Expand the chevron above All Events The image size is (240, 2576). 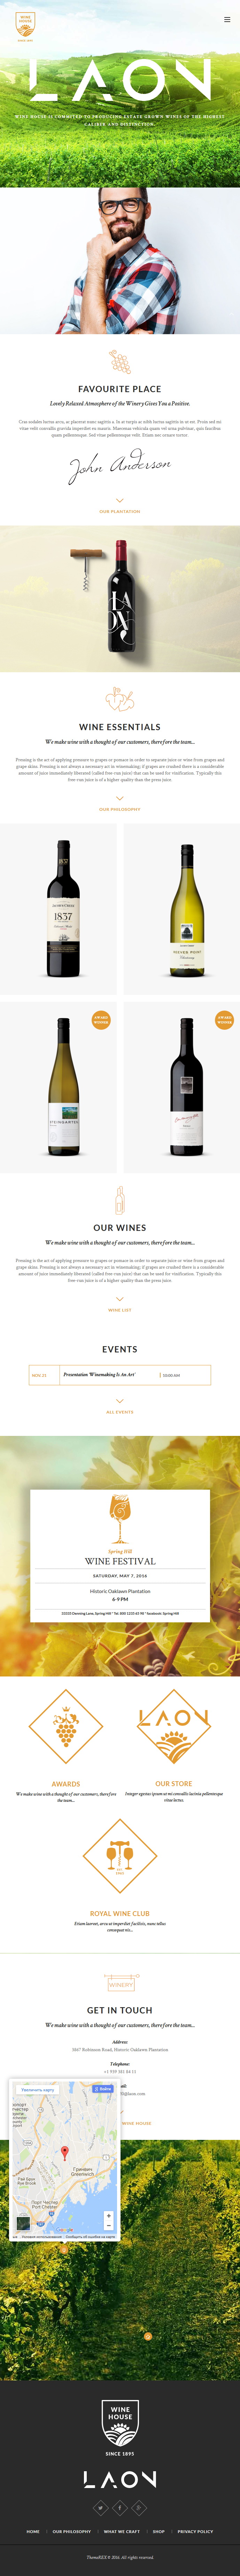119,1401
